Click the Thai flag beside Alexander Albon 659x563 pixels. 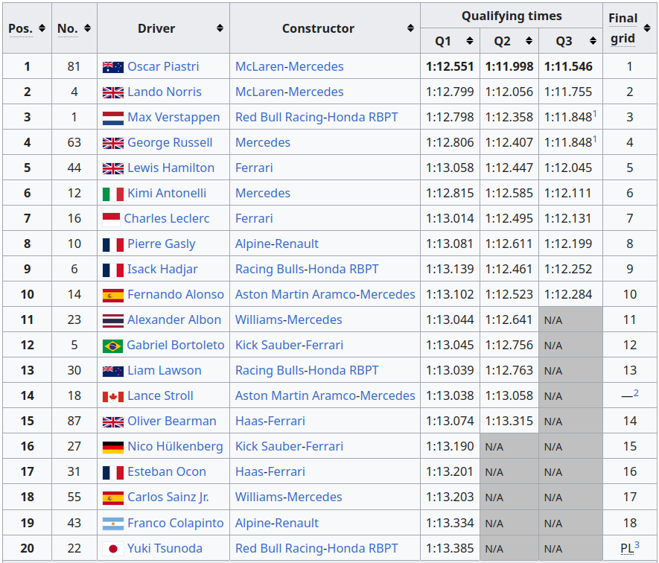113,321
